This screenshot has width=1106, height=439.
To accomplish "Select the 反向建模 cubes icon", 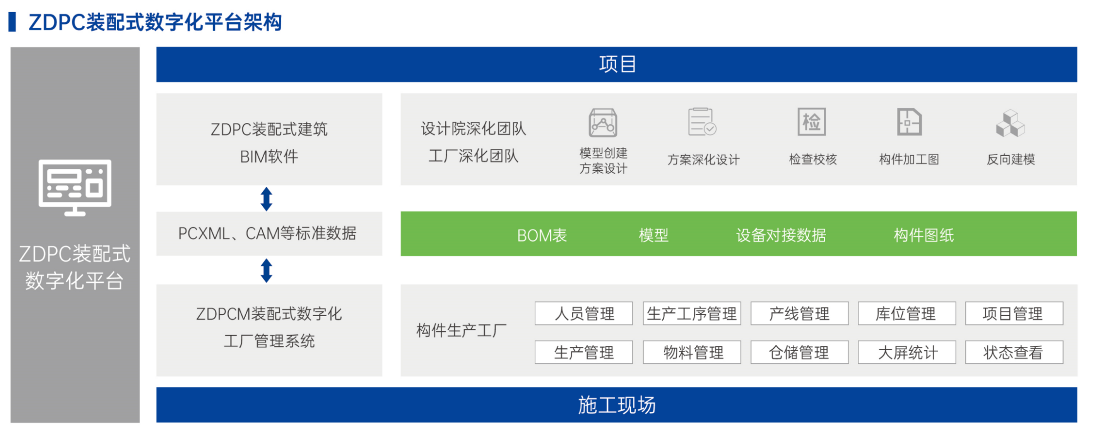I will 1010,123.
